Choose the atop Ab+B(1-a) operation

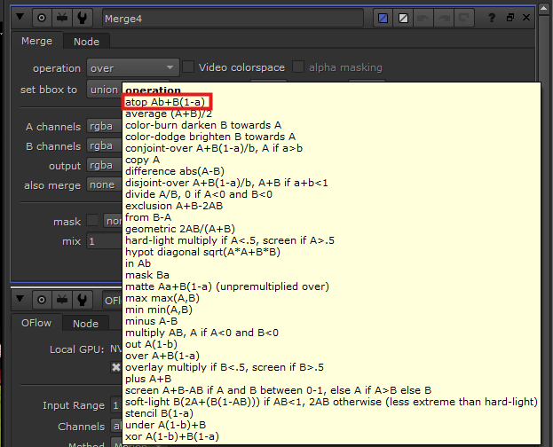[x=167, y=102]
